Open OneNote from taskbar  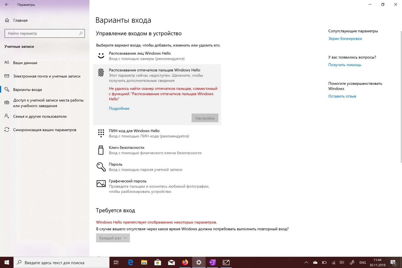(x=212, y=262)
